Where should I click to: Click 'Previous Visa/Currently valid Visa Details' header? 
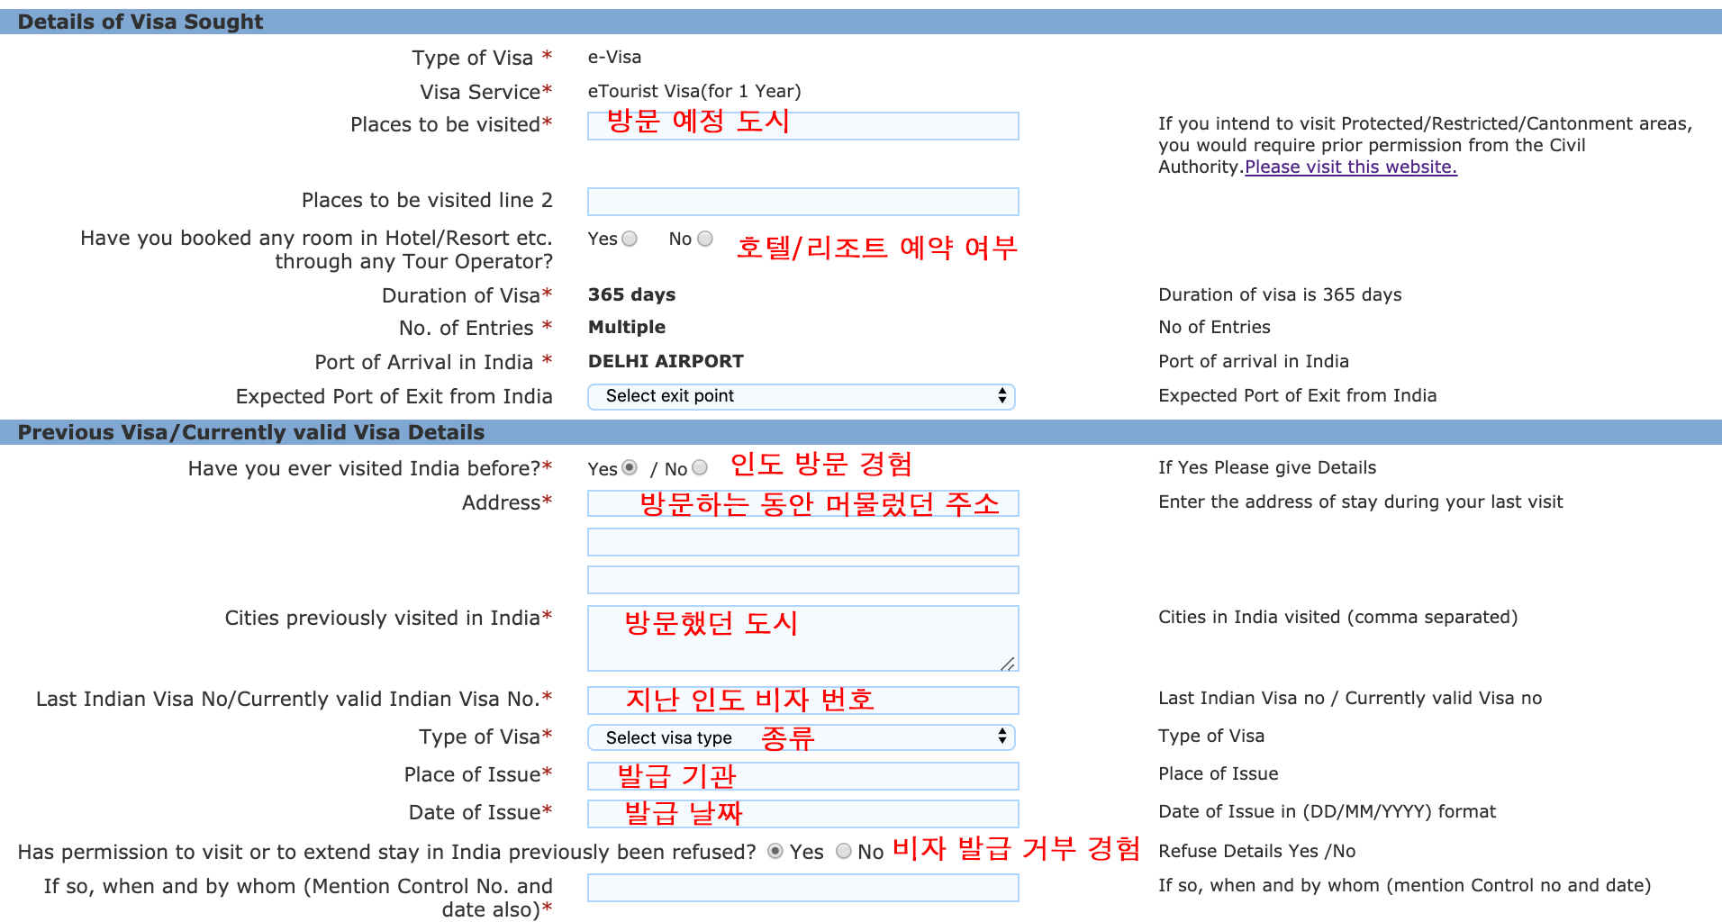tap(251, 432)
